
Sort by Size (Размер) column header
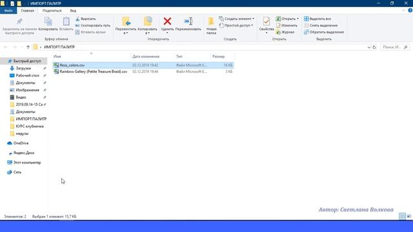(218, 56)
